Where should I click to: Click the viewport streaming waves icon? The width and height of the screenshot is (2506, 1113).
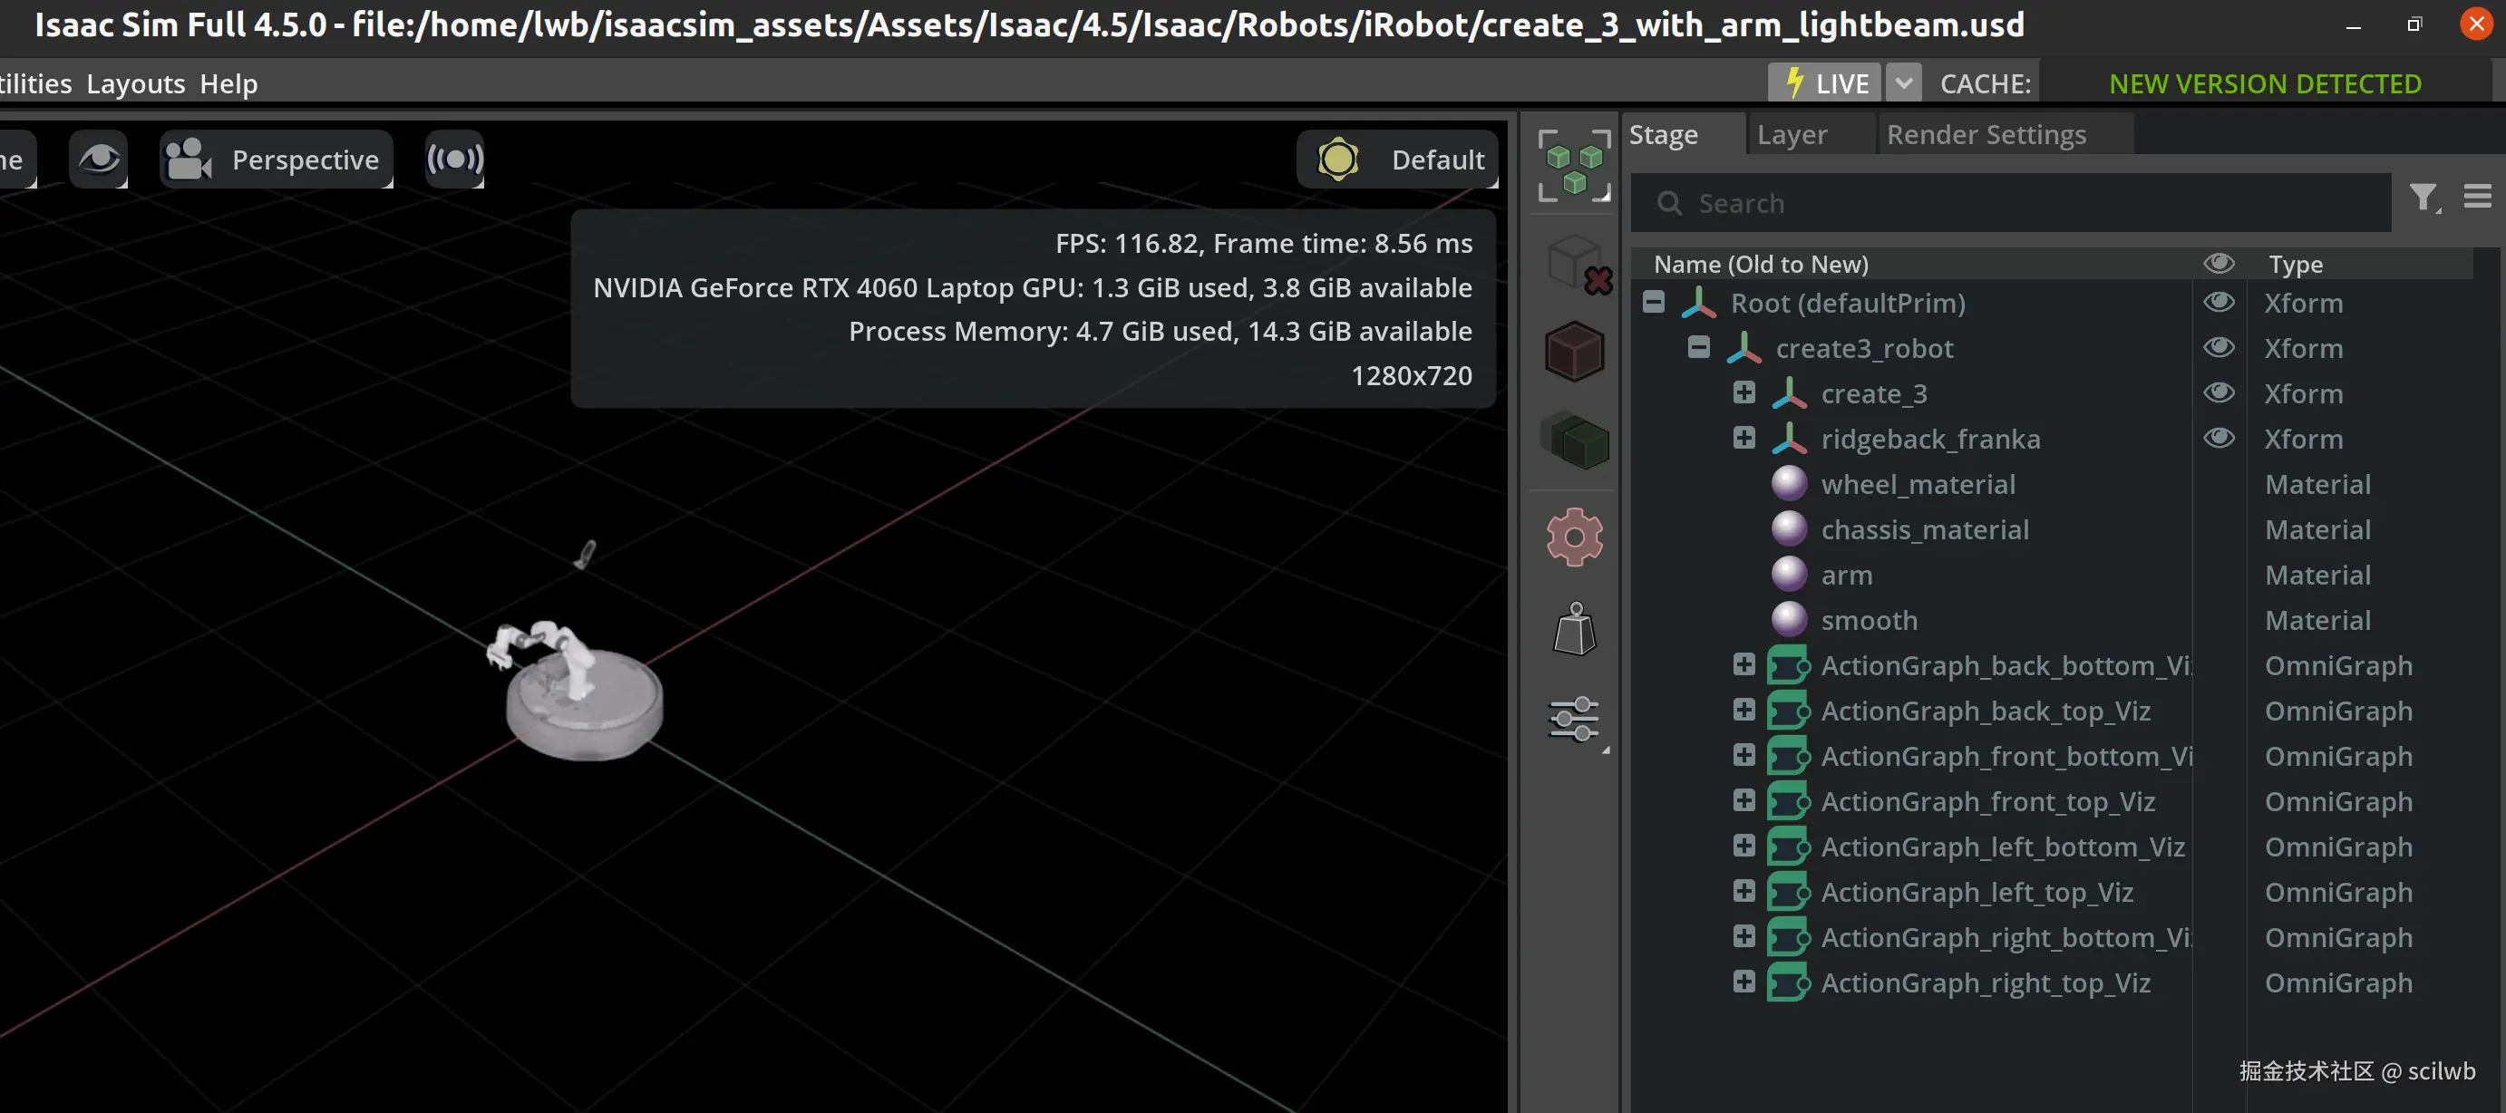click(454, 159)
